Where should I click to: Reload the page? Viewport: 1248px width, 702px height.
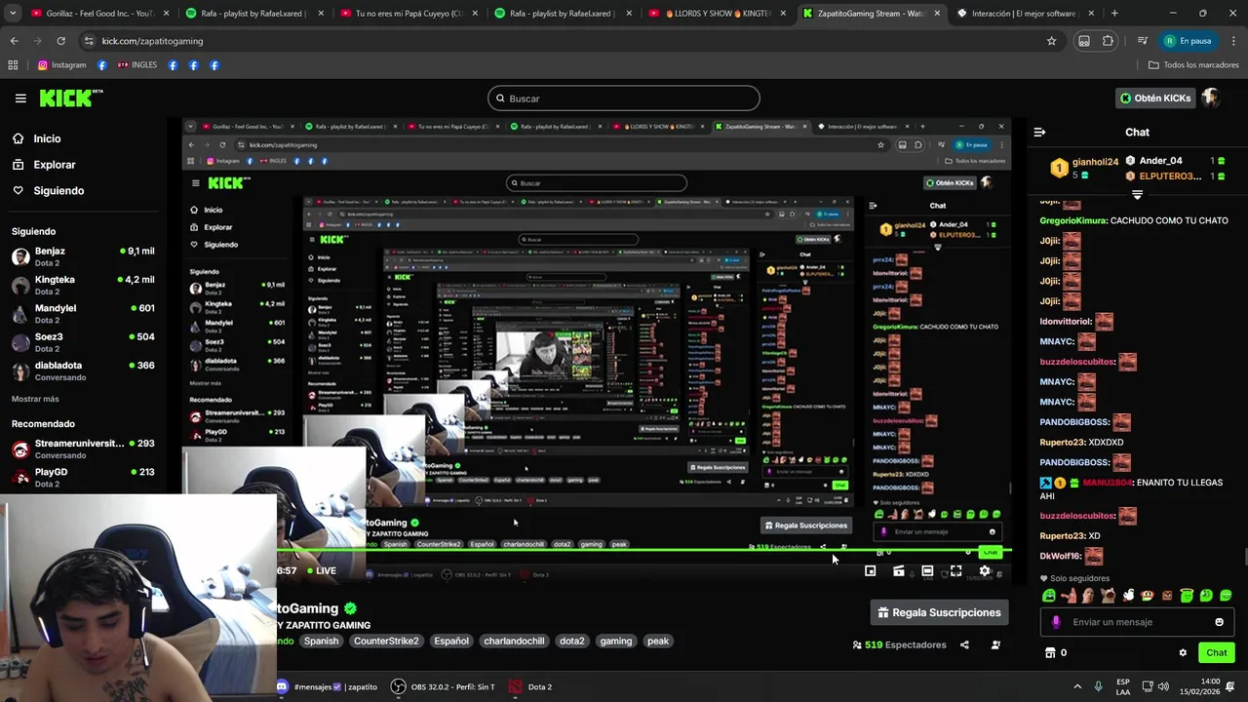click(x=60, y=41)
